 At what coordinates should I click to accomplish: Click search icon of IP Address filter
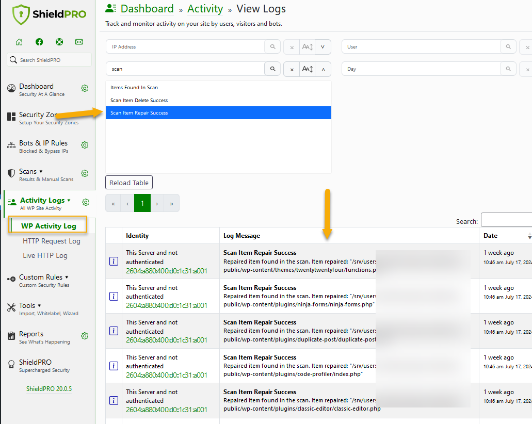[x=272, y=47]
